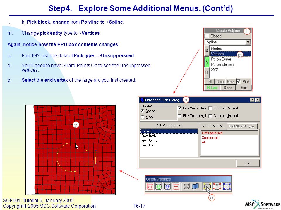281x210 pixels.
Task: Click the blue shaded surface icon in GeomGraphics
Action: [x=195, y=187]
